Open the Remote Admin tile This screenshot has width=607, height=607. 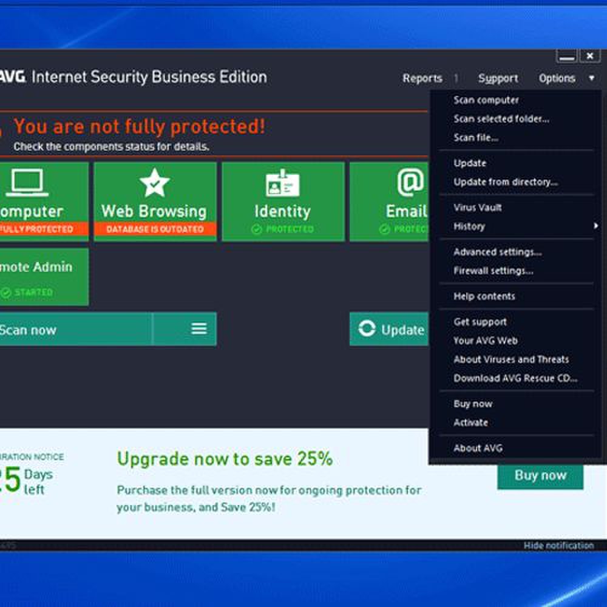[x=44, y=277]
